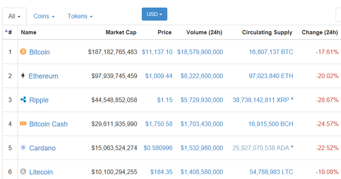Screen dimensions: 341x179
Task: Click the Bitcoin Cash logo icon
Action: coord(23,123)
